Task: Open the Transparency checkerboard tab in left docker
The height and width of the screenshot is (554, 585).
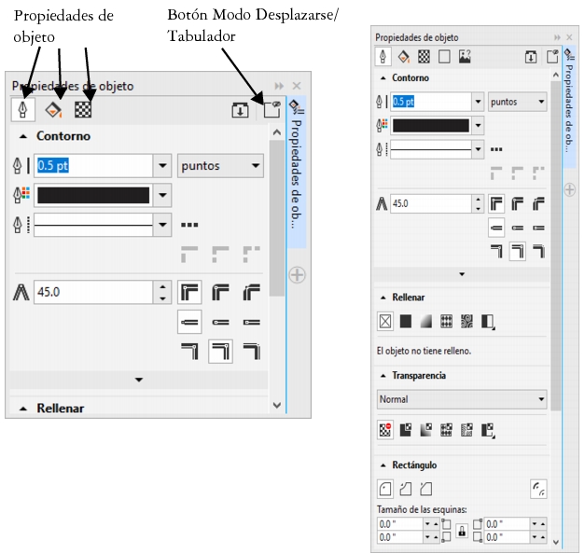Action: click(x=83, y=109)
